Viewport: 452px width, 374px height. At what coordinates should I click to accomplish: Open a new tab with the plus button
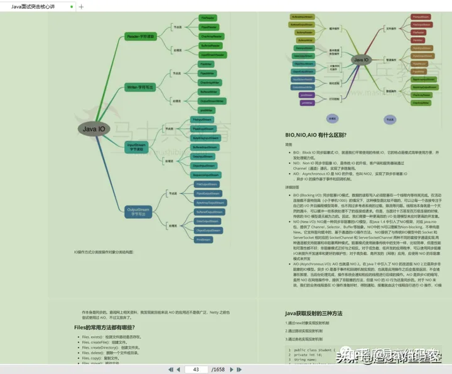81,7
